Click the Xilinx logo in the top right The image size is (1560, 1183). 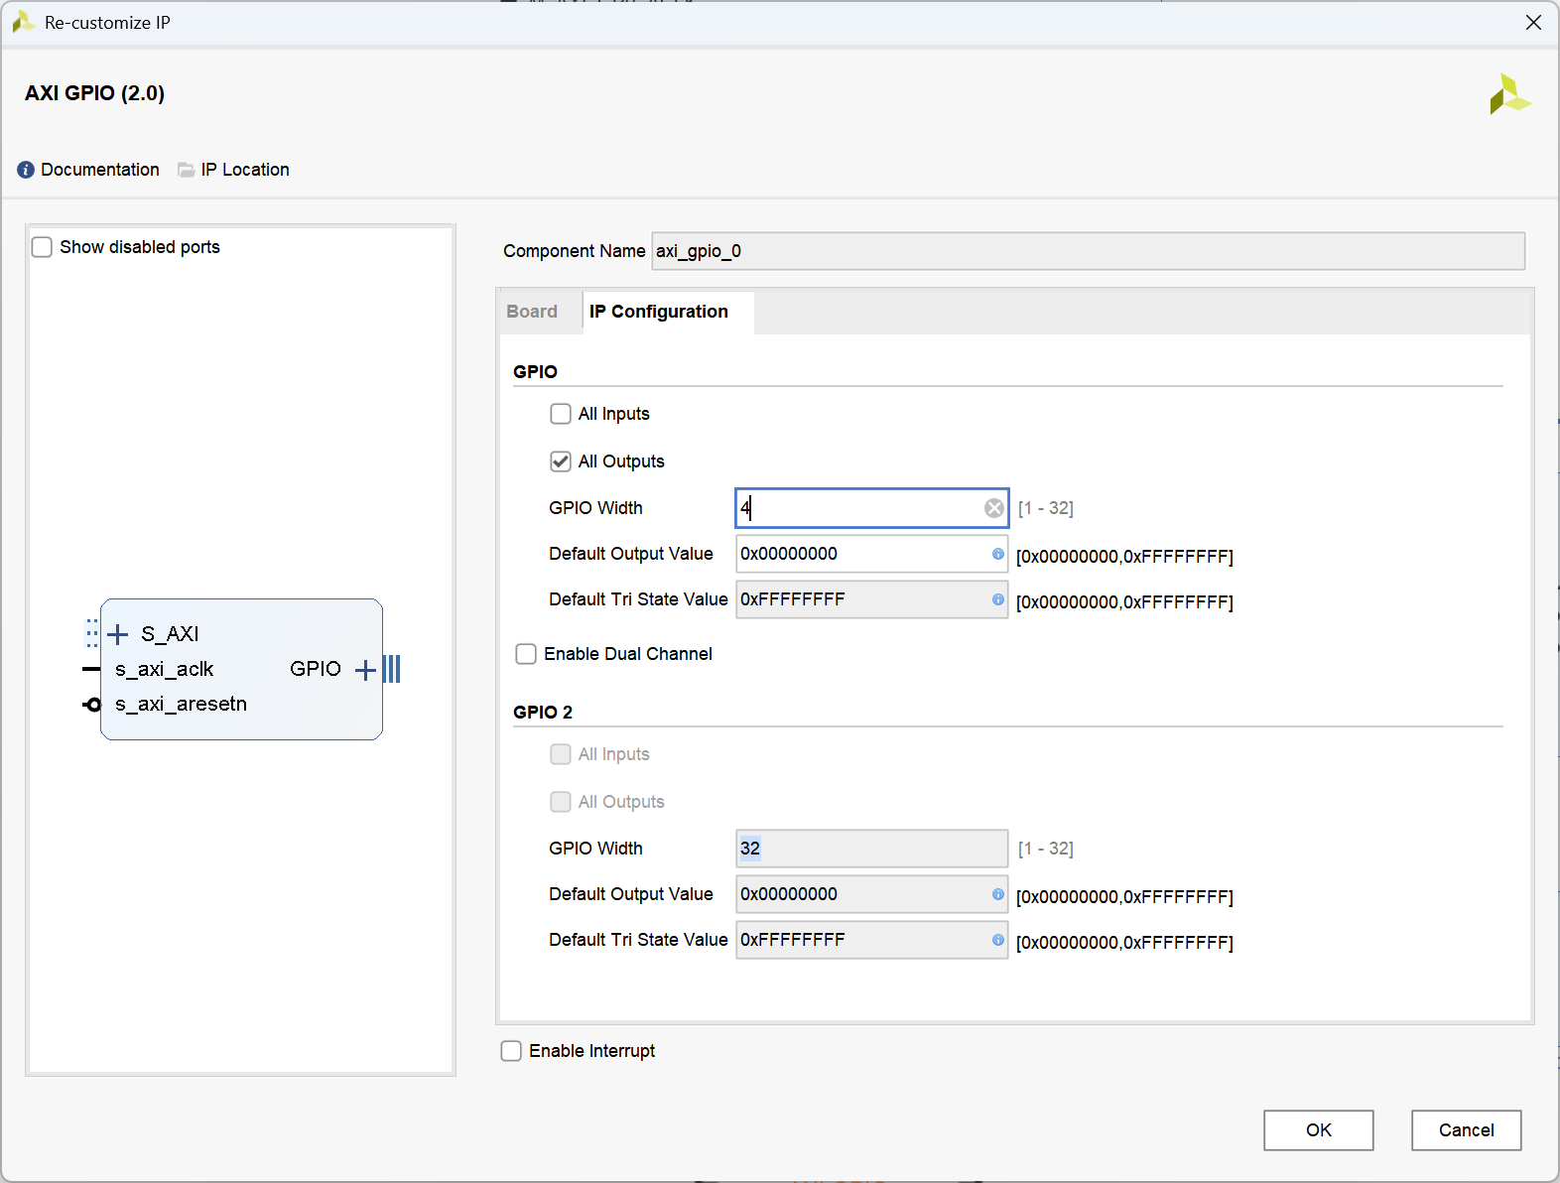pyautogui.click(x=1509, y=94)
